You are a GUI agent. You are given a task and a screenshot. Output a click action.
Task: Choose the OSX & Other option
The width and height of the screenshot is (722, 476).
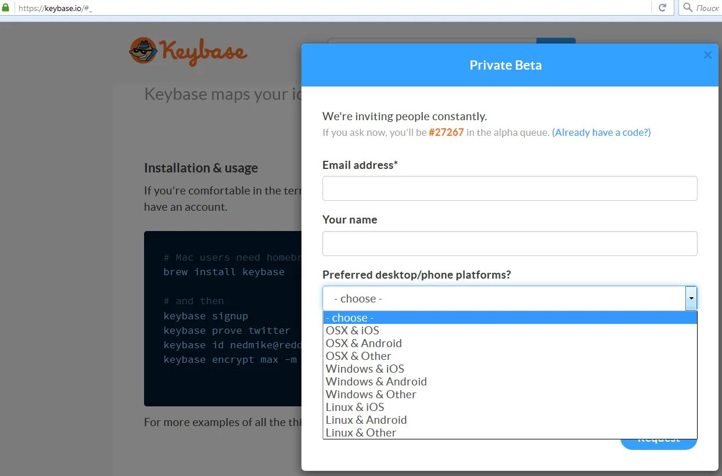point(510,356)
